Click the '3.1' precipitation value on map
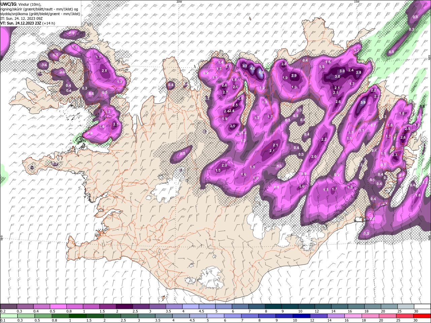This screenshot has width=431, height=323. point(232,126)
